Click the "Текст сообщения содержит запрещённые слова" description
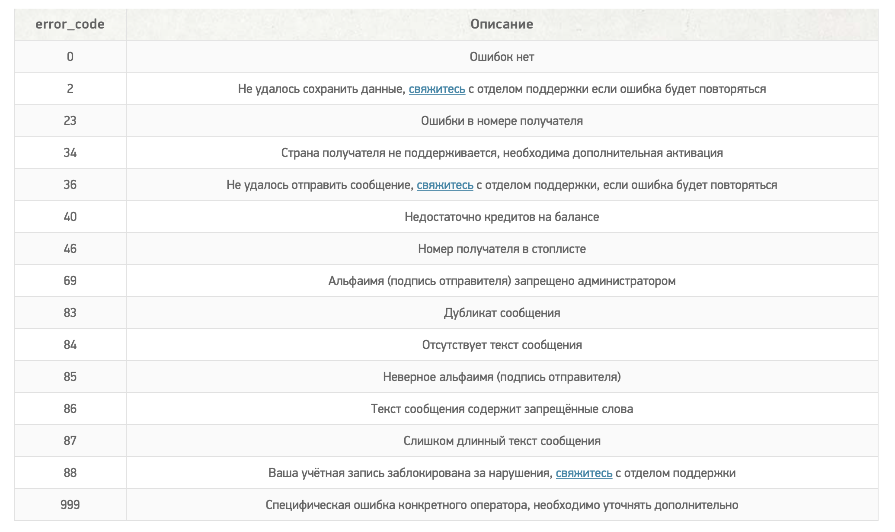 pyautogui.click(x=502, y=409)
